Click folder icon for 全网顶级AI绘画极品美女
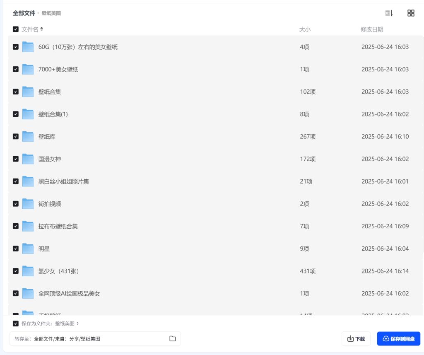This screenshot has height=355, width=424. [28, 294]
